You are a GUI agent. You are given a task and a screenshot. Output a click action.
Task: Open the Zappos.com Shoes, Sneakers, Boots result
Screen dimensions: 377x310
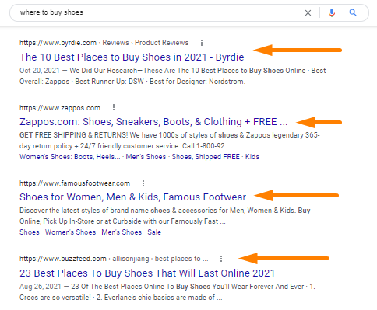(x=153, y=122)
